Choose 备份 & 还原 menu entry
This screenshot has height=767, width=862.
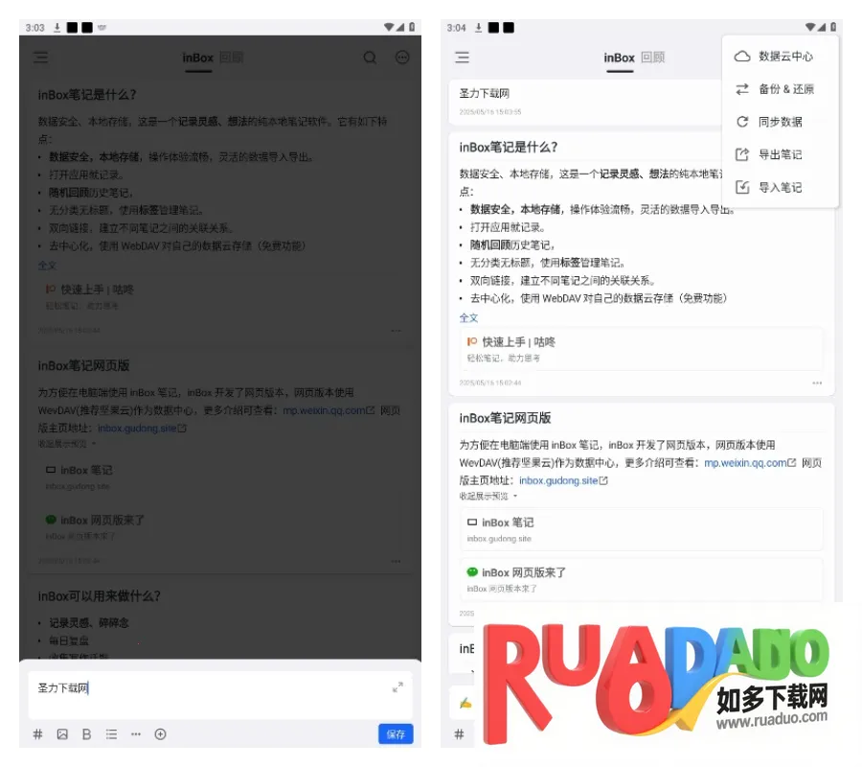780,89
